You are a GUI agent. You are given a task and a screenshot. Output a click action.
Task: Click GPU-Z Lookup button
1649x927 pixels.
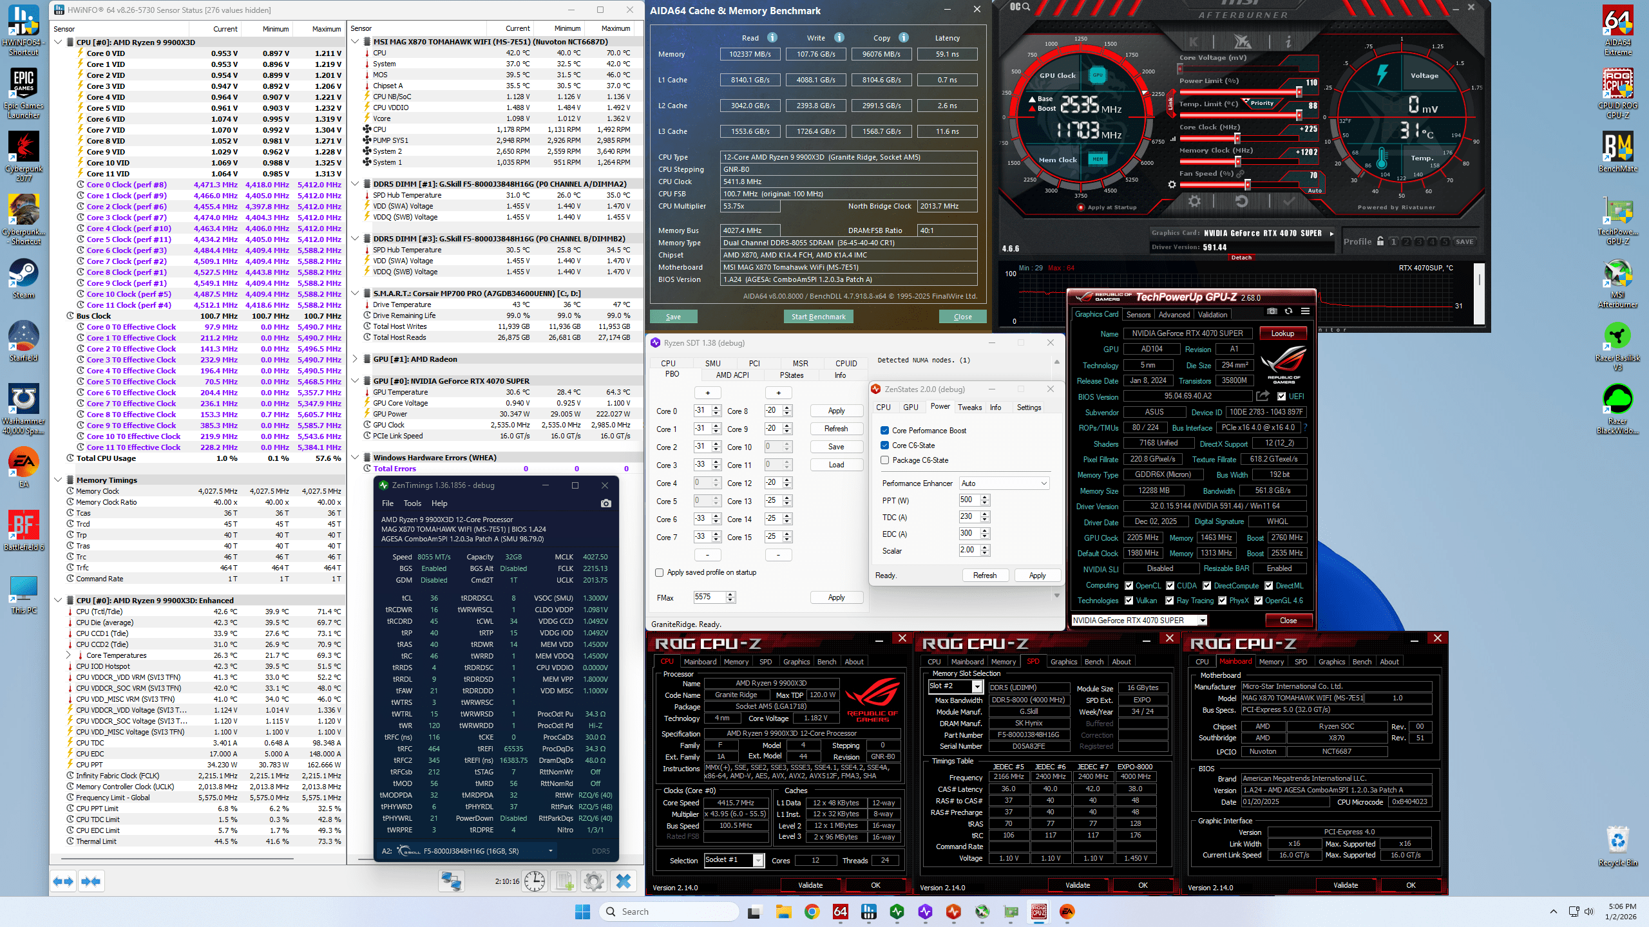tap(1282, 333)
